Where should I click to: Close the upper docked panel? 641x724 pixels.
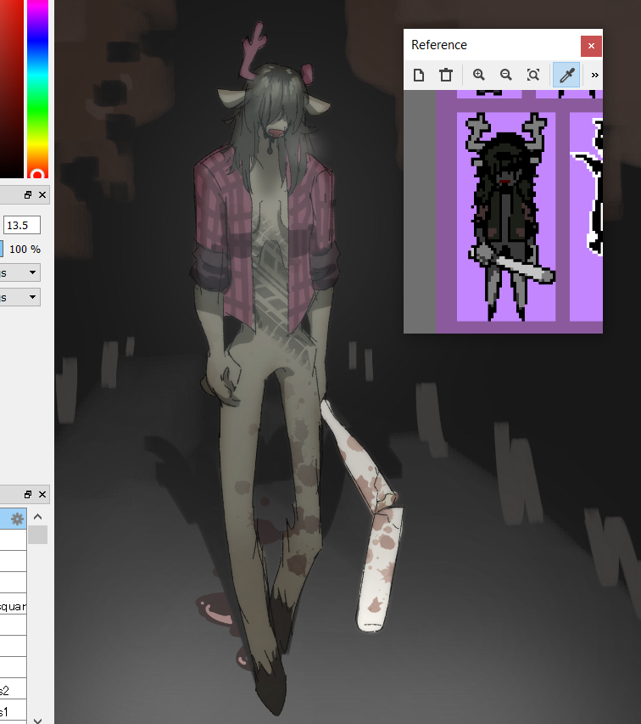pos(42,195)
